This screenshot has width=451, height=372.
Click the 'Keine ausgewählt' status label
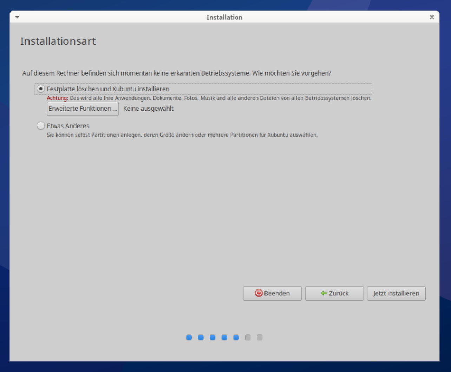click(148, 109)
